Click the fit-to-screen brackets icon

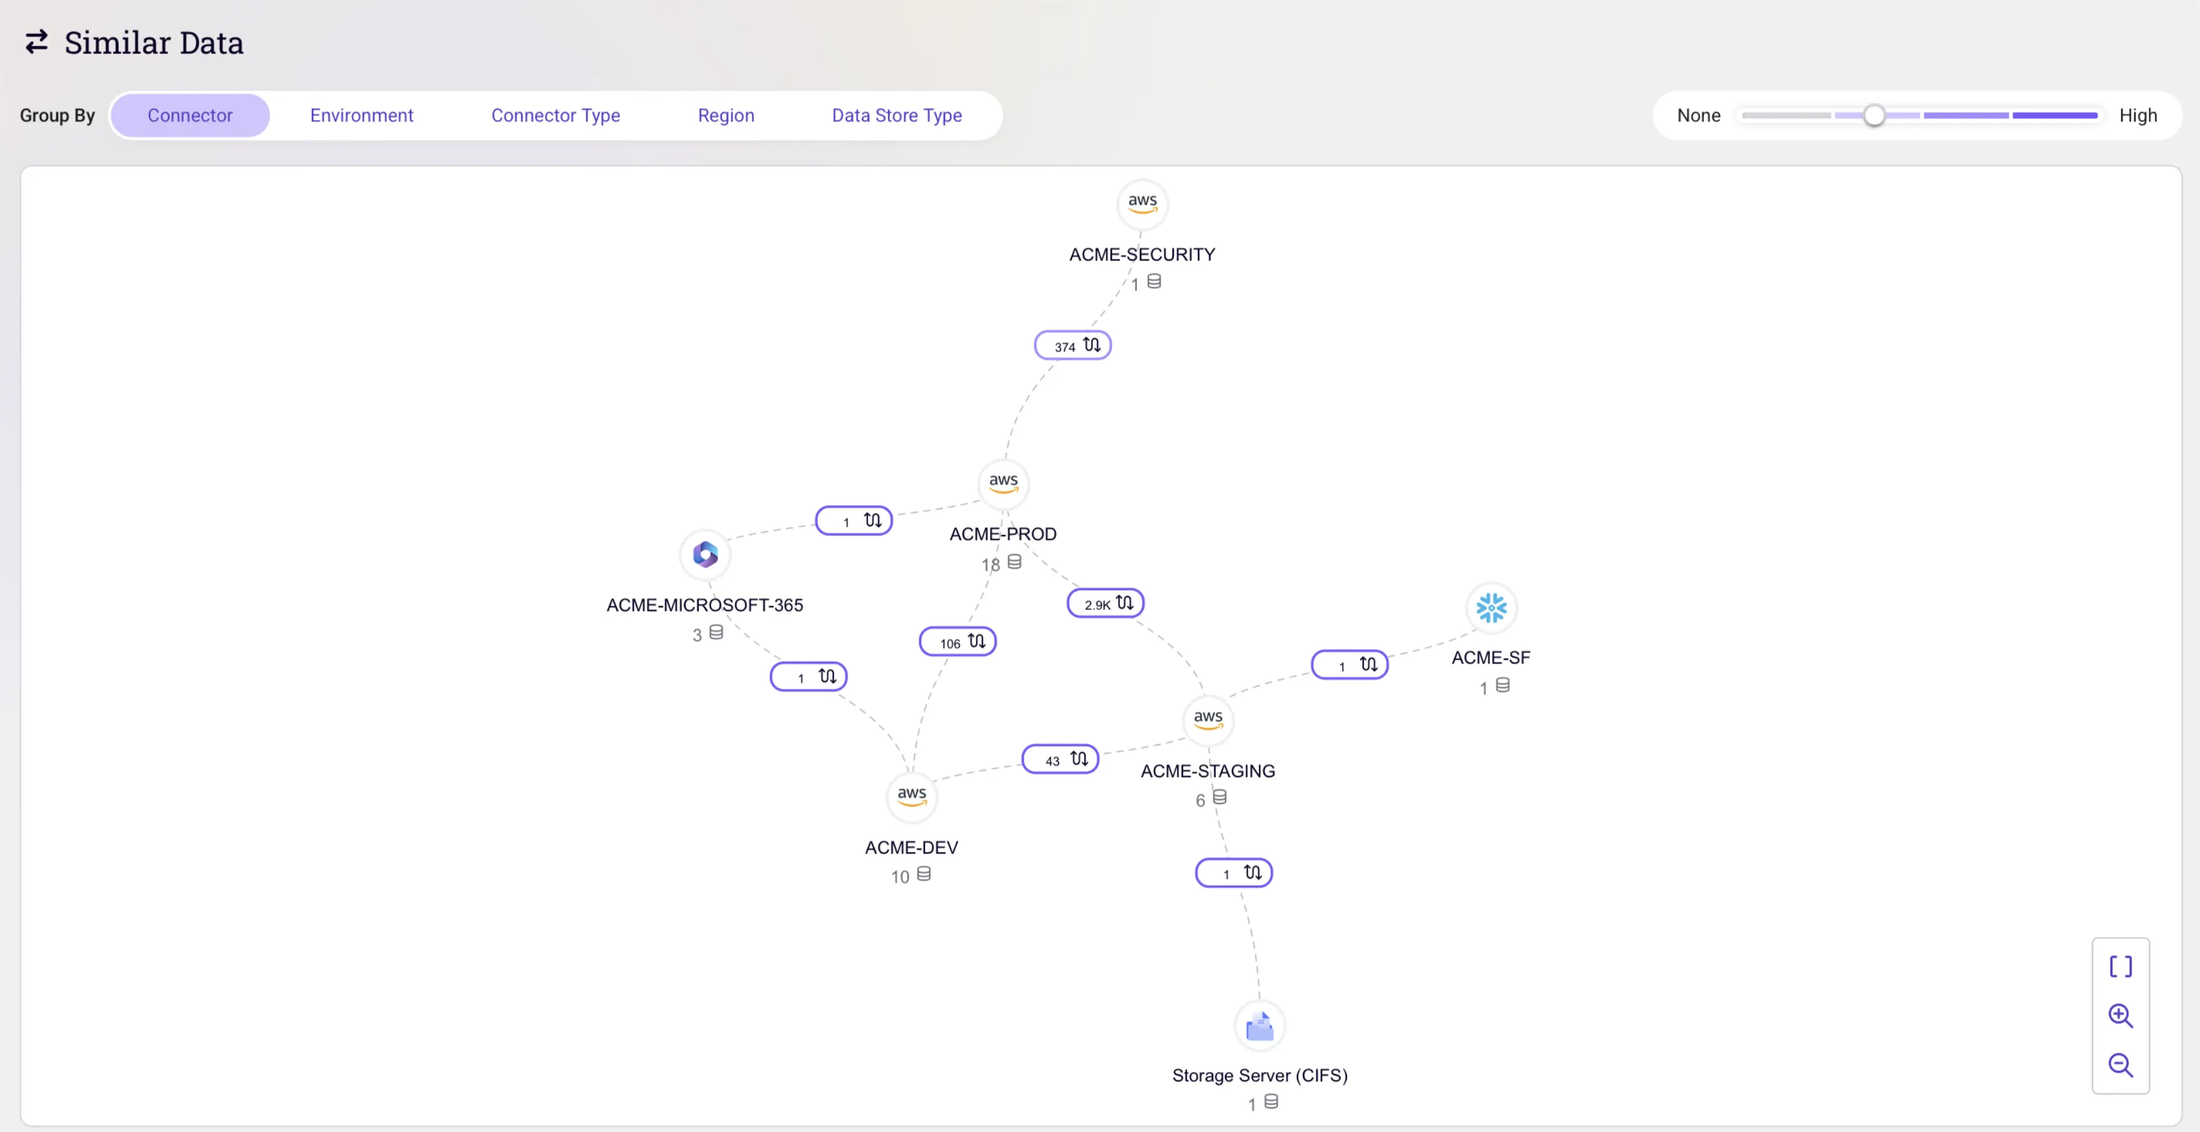[x=2120, y=966]
